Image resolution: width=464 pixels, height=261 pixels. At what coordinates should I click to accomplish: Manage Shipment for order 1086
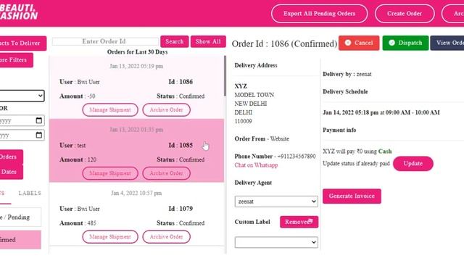110,109
